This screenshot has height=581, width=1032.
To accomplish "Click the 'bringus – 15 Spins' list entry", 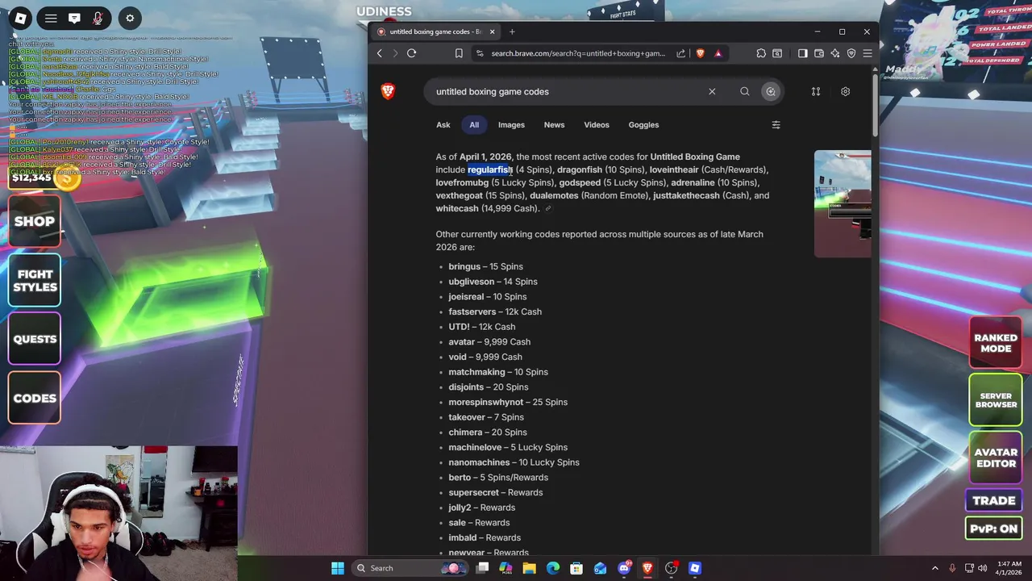I will pos(485,266).
